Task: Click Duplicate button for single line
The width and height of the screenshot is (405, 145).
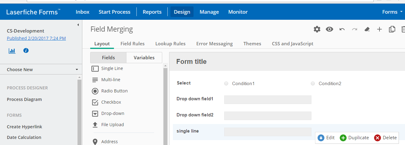Action: 354,138
